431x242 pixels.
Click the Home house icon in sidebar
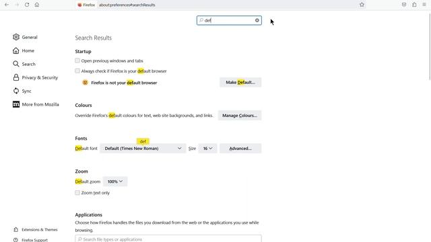point(16,50)
